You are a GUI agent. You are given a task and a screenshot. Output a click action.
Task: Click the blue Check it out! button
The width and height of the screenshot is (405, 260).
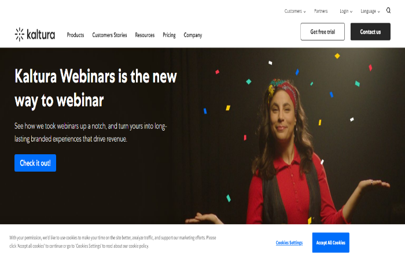tap(35, 163)
